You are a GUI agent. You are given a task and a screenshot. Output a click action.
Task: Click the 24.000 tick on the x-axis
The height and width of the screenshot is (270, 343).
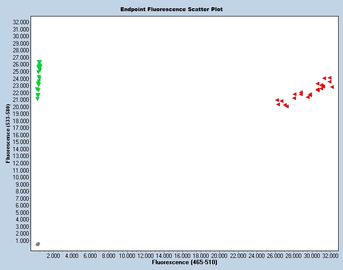click(256, 255)
